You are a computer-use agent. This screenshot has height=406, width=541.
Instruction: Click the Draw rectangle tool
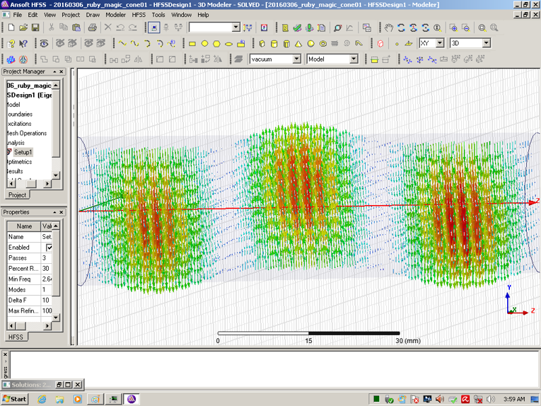click(192, 44)
